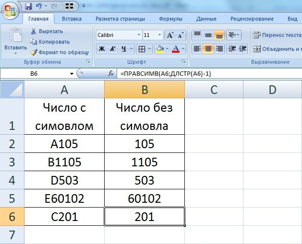This screenshot has width=302, height=244.
Task: Decrease cell indent
Action: pos(232,49)
